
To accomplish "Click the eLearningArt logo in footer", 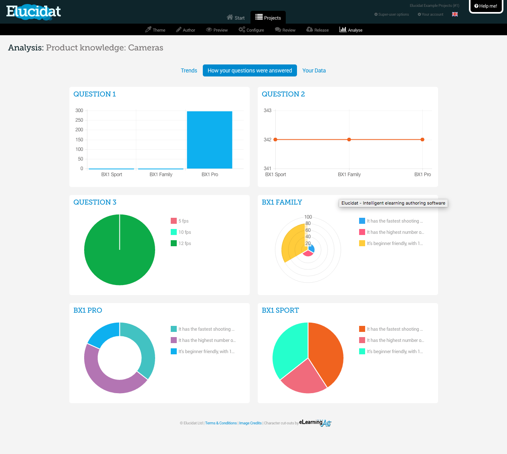I will (x=315, y=422).
